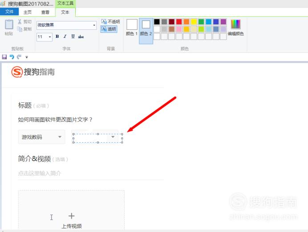
Task: Pick the yellow color swatch
Action: click(x=194, y=22)
